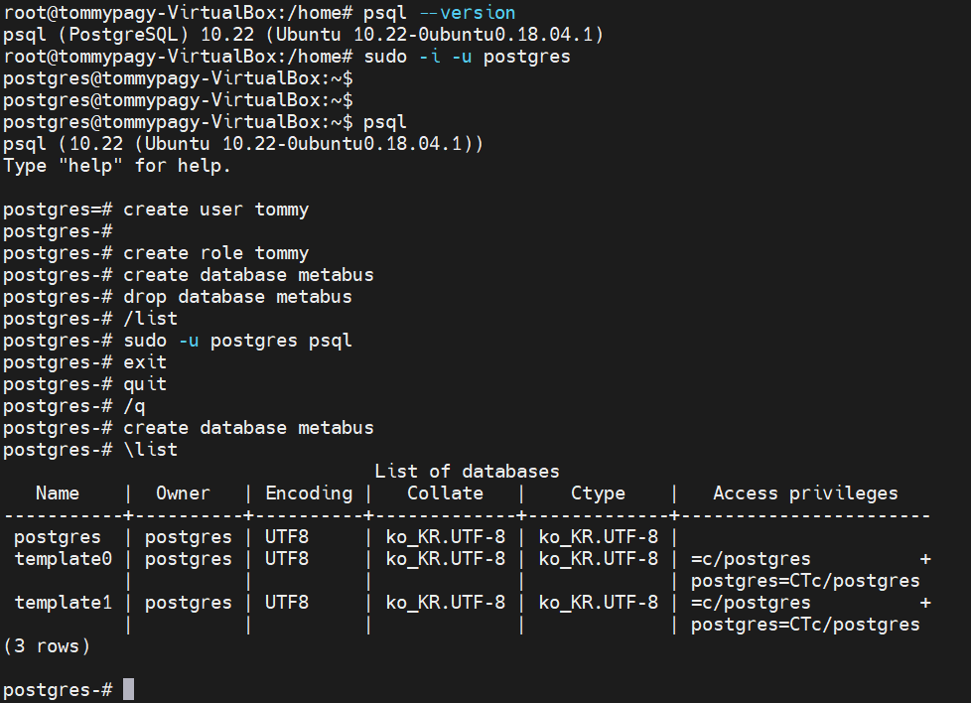Click the UTF8 encoding cell in the template0 row
This screenshot has width=971, height=703.
coord(287,559)
